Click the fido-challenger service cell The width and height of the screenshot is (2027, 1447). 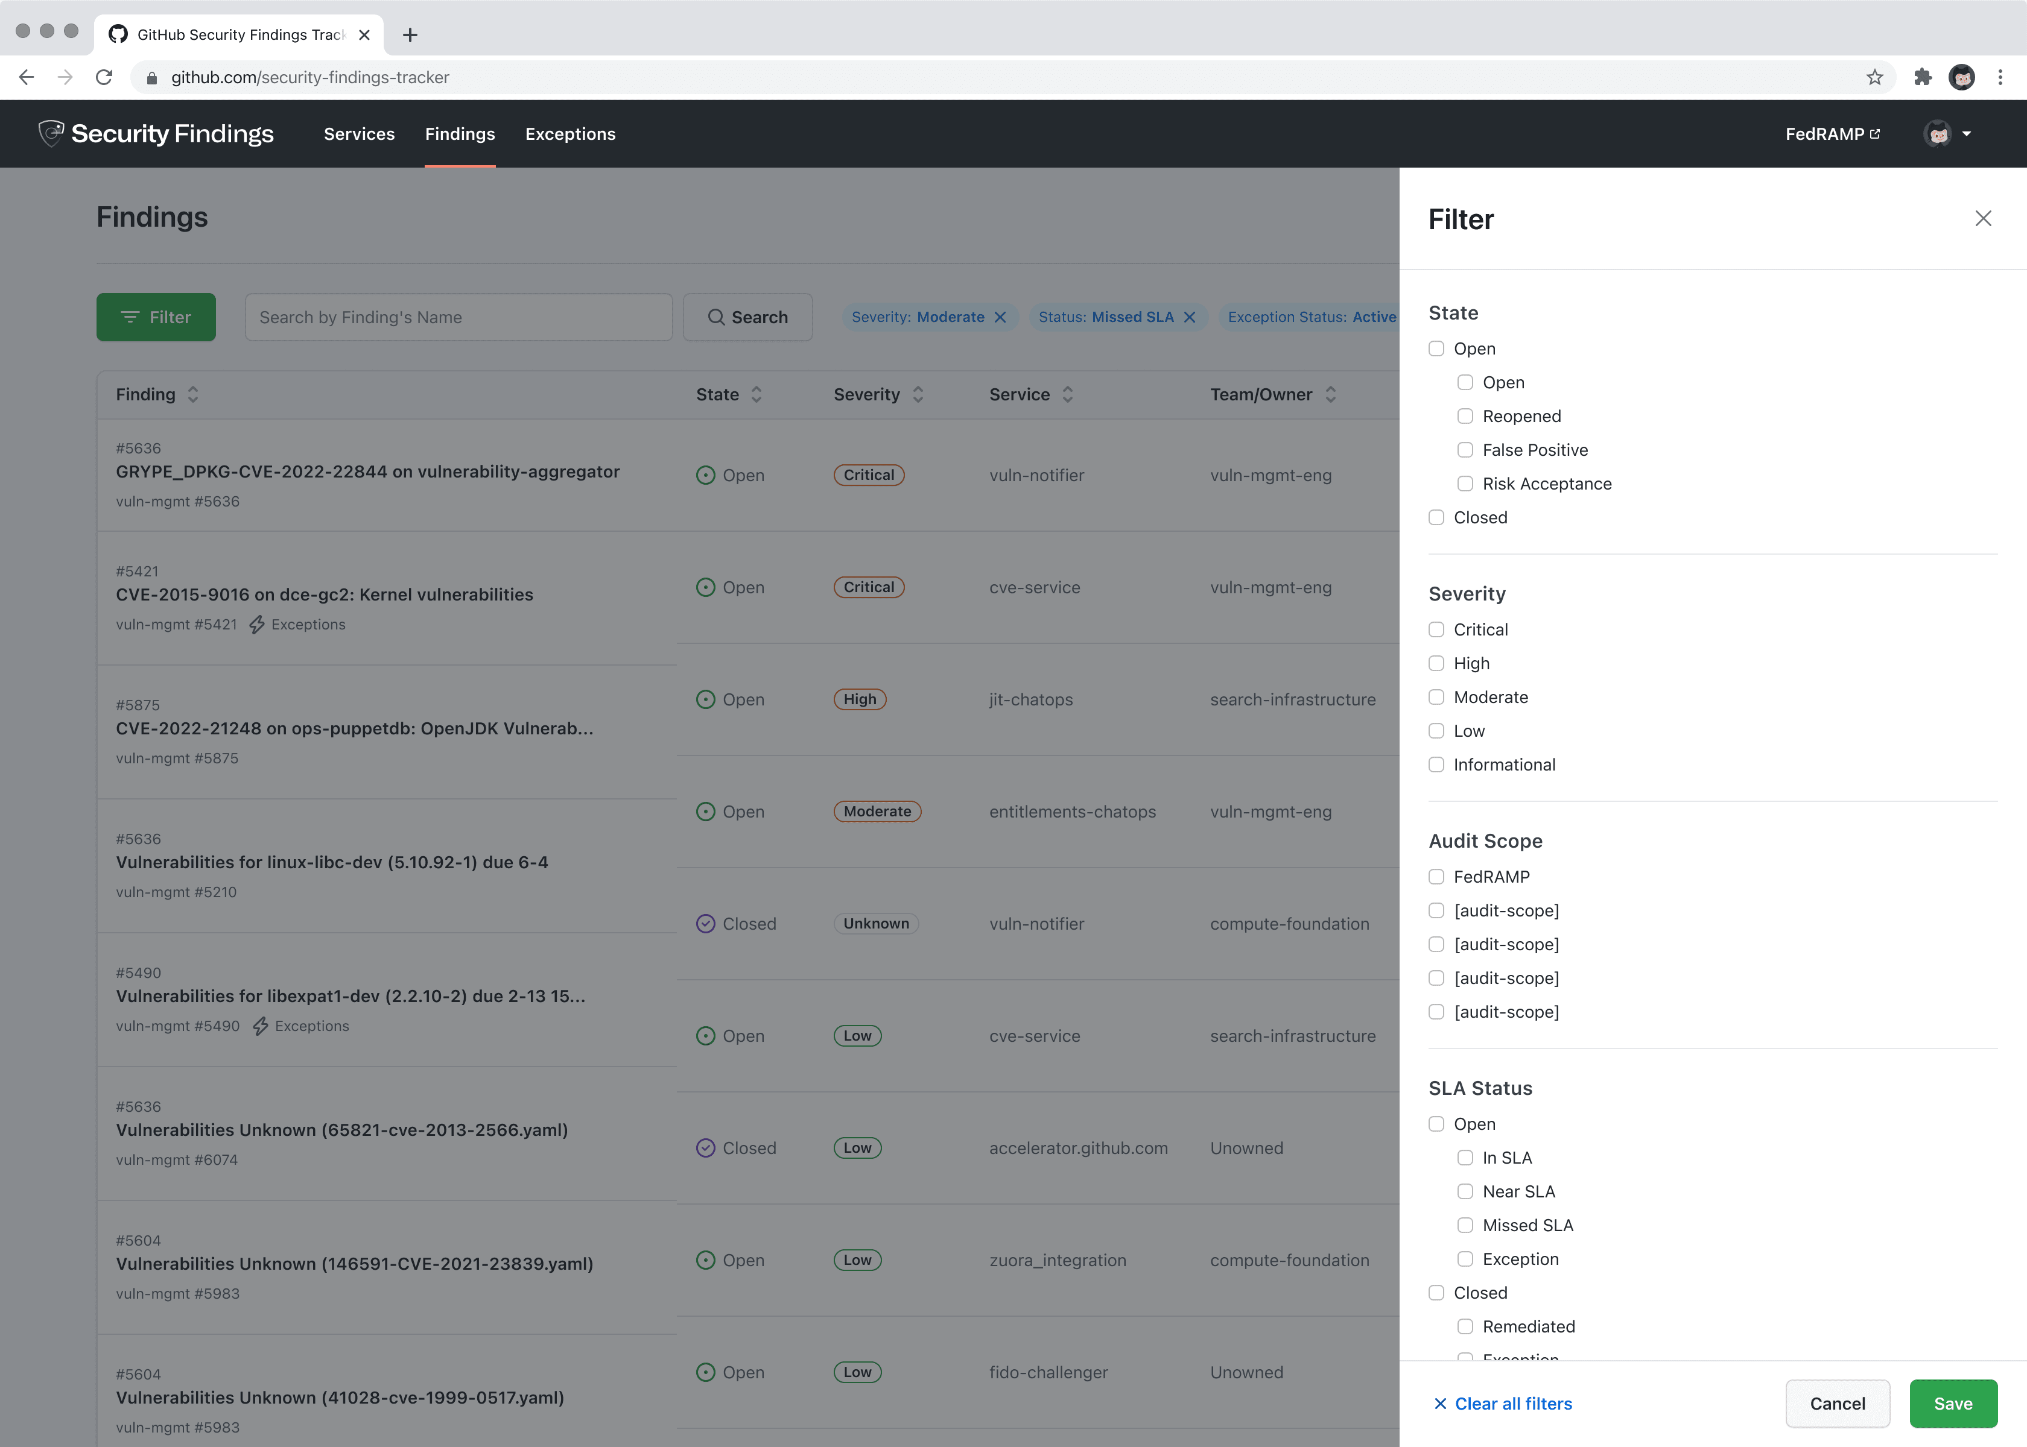1048,1372
